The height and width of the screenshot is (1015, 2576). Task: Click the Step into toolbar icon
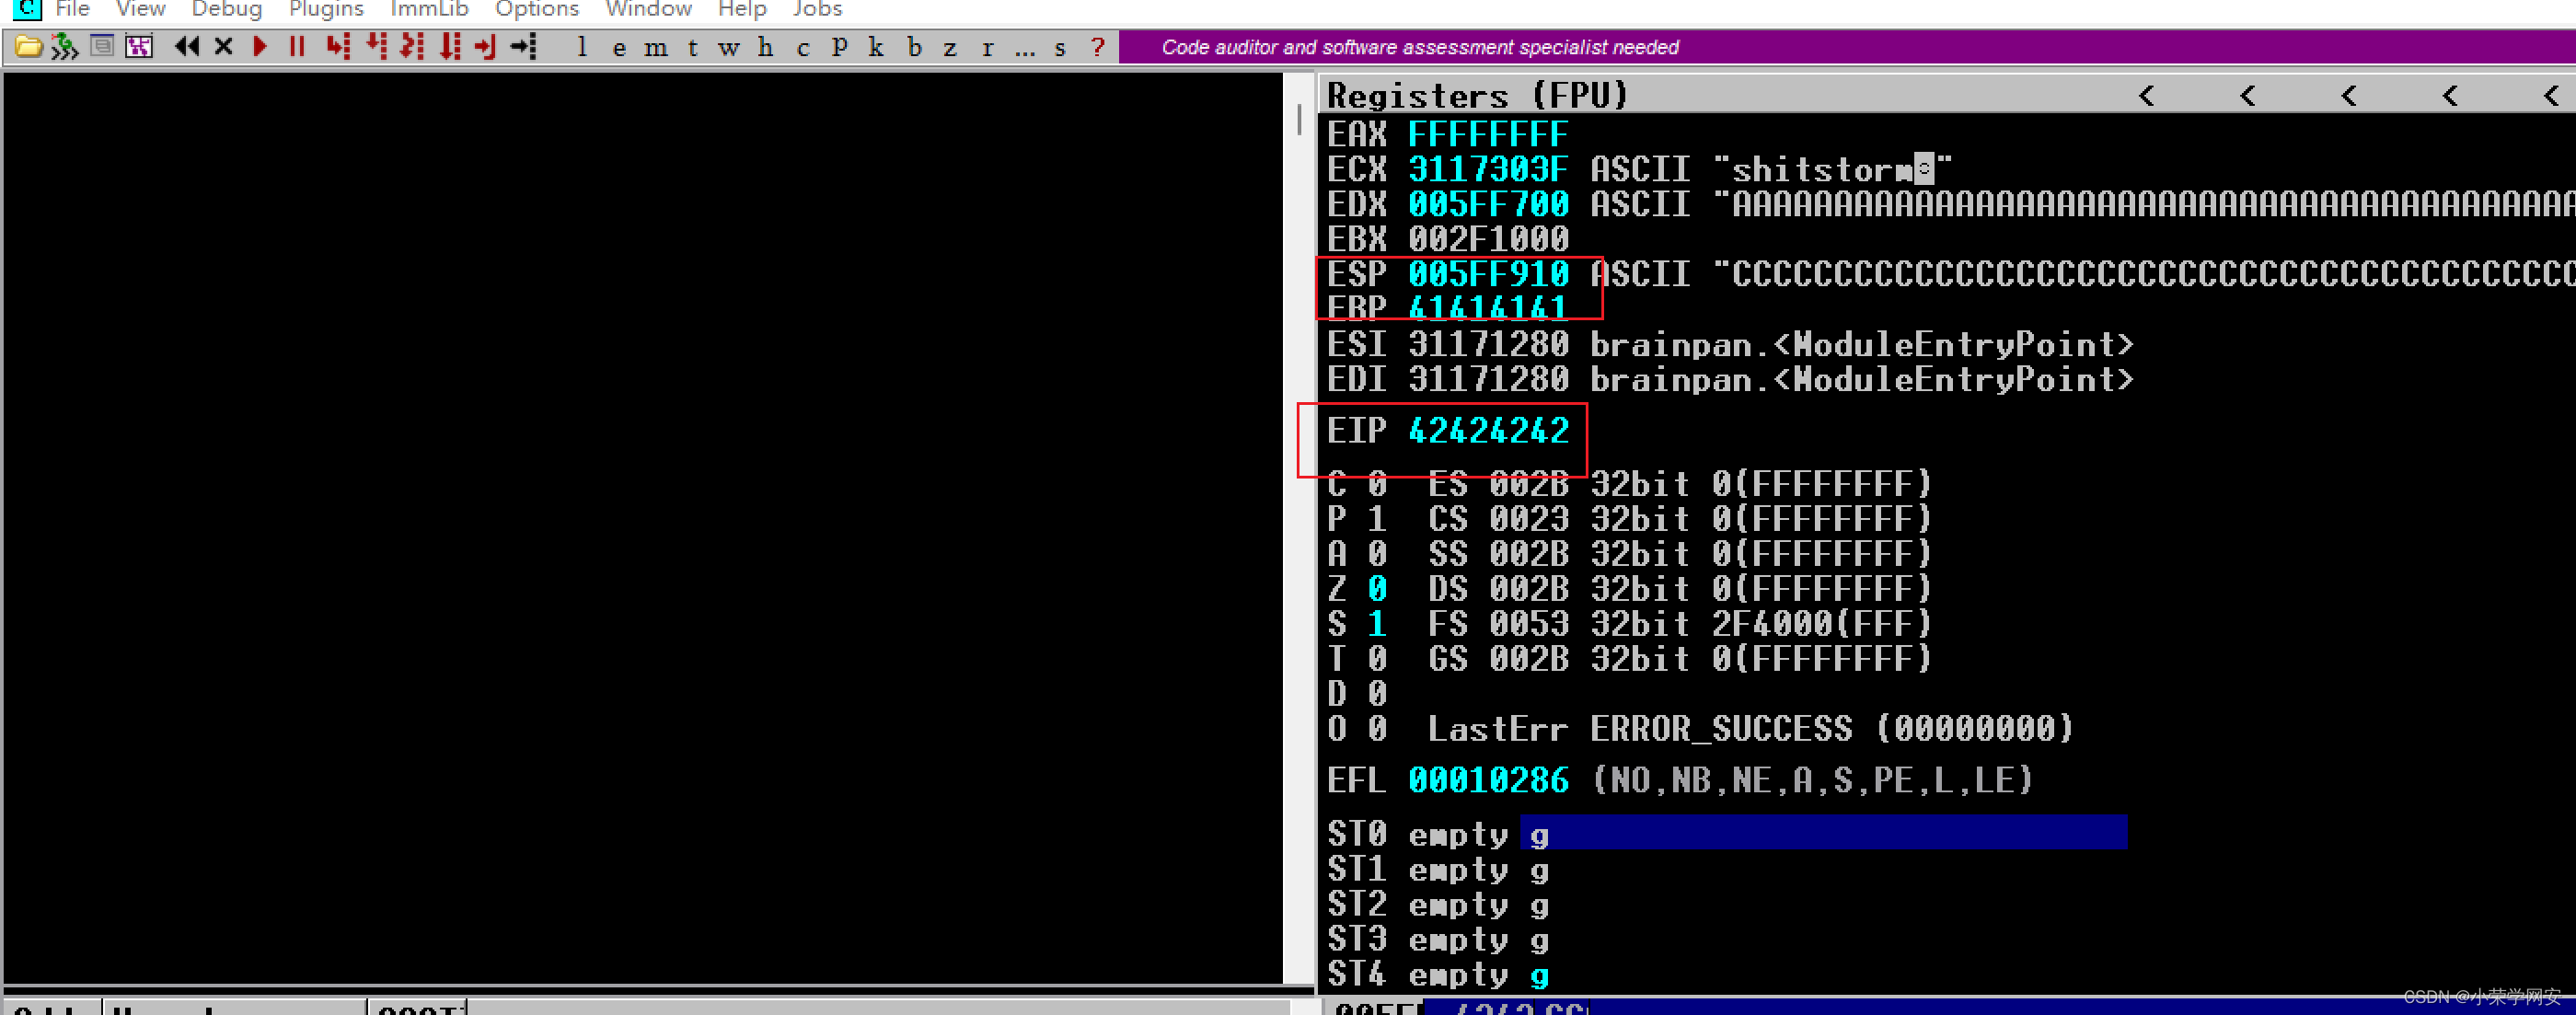pos(338,46)
